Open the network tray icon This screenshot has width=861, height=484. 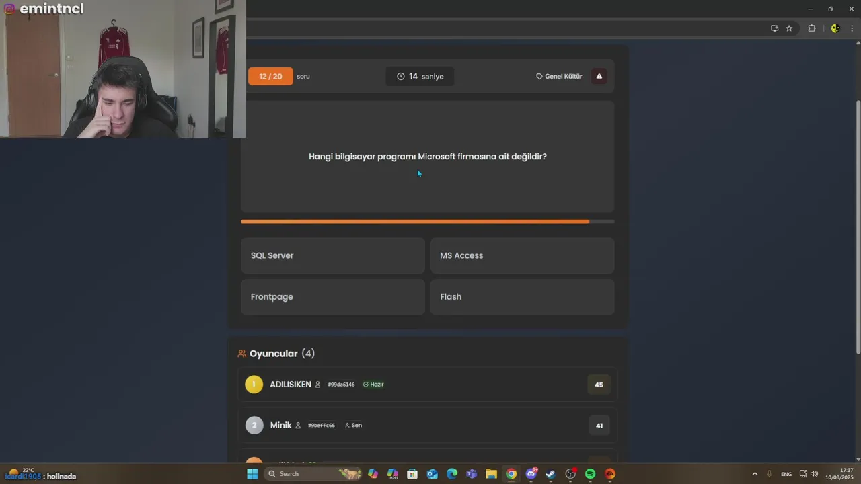click(x=803, y=474)
